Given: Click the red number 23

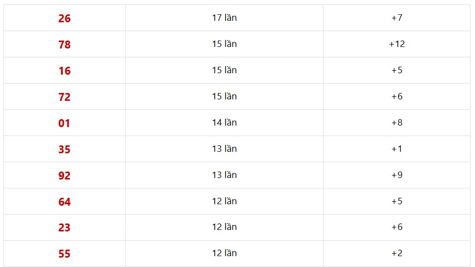Looking at the screenshot, I should click(x=64, y=227).
